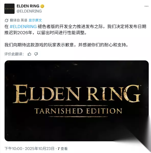Click the apology paragraph thanking players
Image resolution: width=151 pixels, height=153 pixels.
coord(66,45)
